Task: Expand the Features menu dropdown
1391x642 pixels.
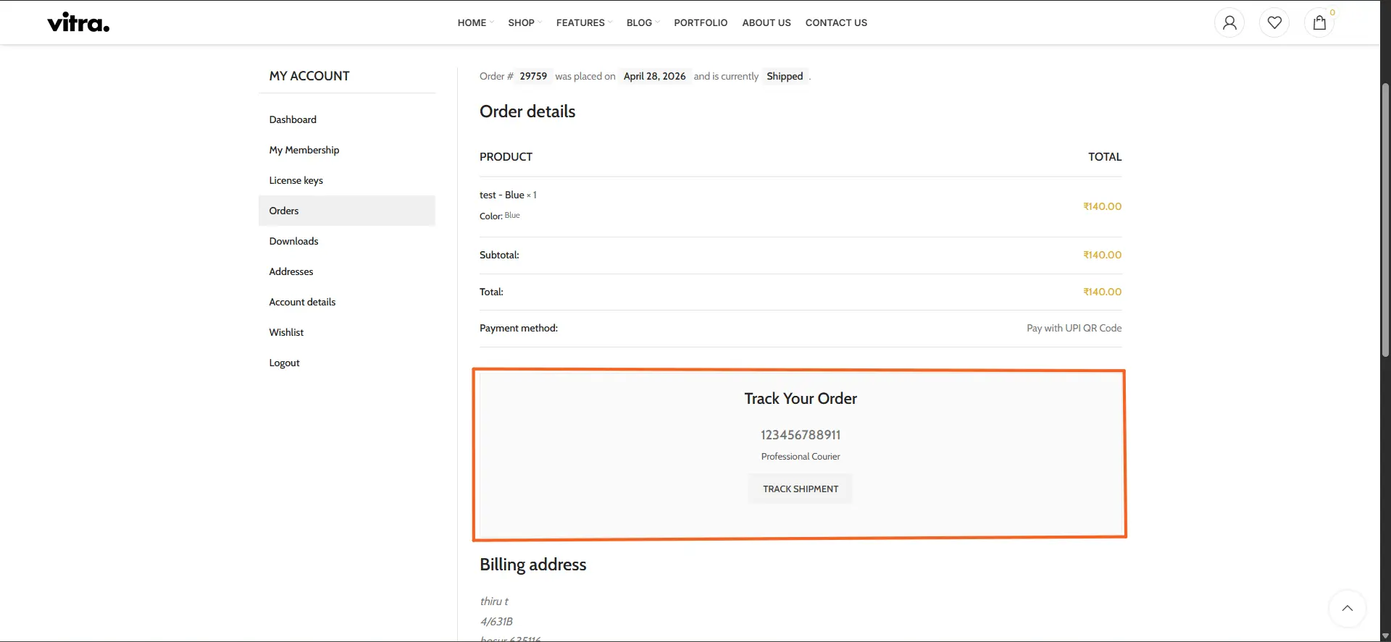Action: (x=584, y=22)
